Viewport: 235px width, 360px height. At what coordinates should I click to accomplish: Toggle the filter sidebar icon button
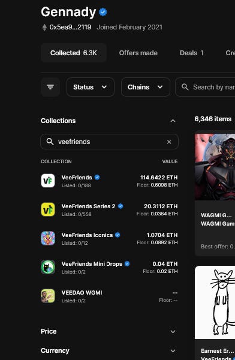pos(50,87)
